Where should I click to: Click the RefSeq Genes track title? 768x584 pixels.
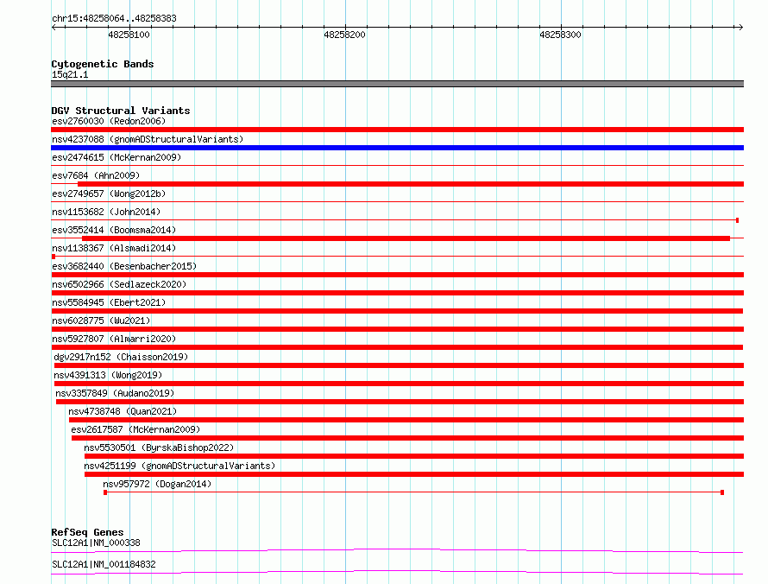pos(88,532)
